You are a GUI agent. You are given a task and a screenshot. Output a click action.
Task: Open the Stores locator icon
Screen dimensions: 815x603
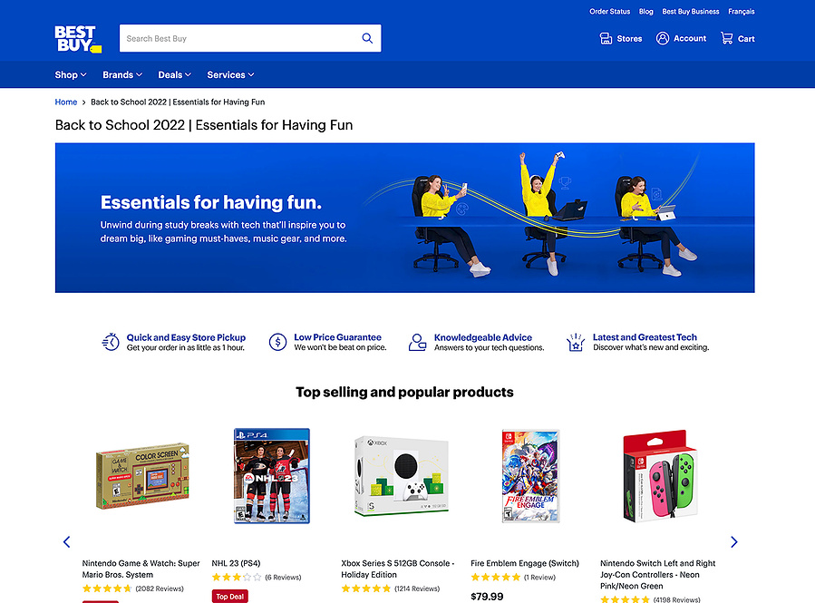[x=606, y=38]
